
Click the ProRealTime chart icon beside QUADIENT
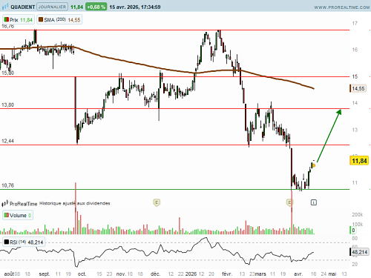point(5,7)
